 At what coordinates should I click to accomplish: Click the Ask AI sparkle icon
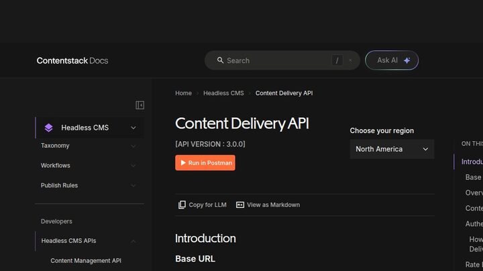coord(407,60)
